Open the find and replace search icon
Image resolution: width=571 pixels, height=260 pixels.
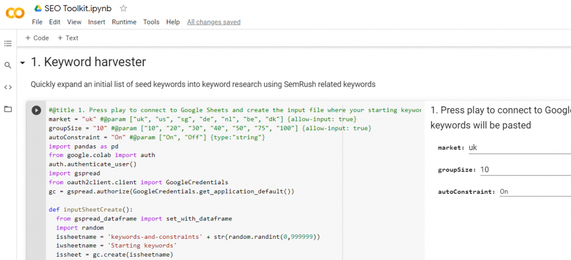pos(8,66)
